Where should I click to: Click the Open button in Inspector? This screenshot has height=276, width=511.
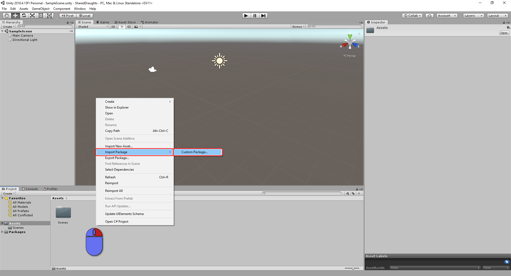click(x=504, y=33)
